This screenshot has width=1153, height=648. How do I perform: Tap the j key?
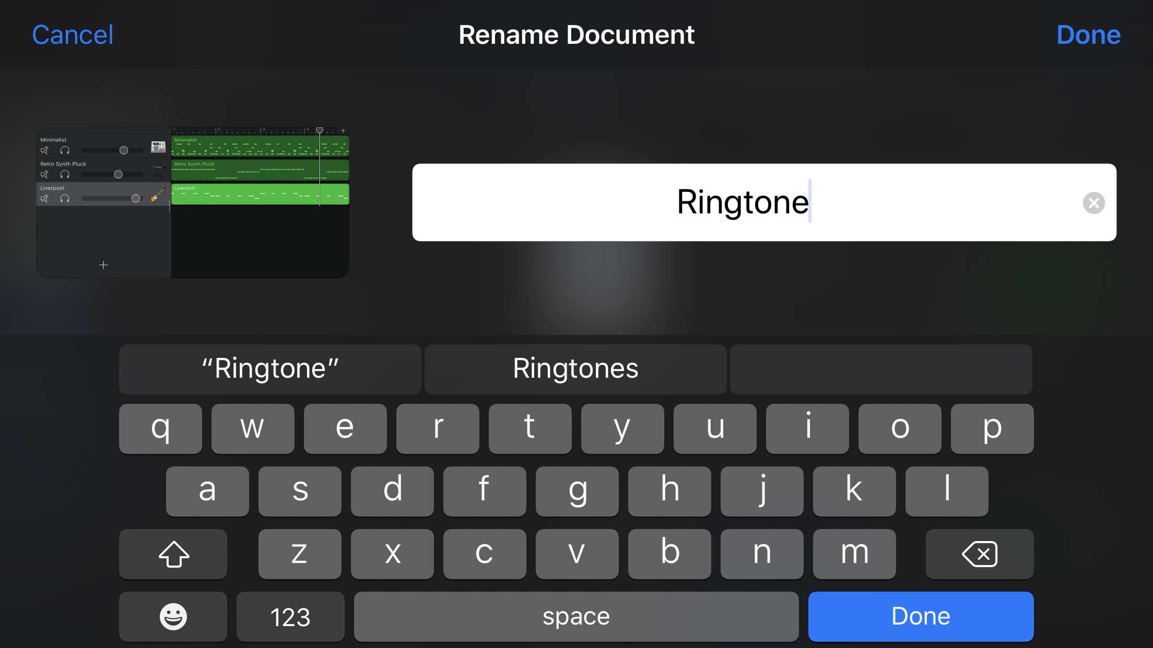pos(762,491)
